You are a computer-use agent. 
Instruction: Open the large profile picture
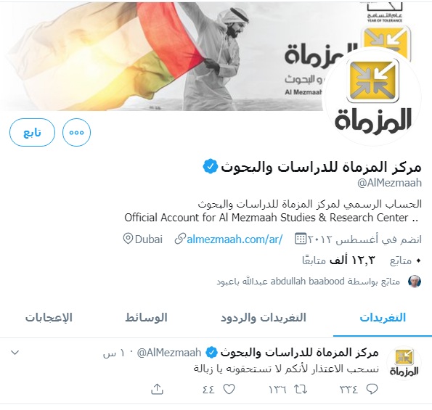373,97
